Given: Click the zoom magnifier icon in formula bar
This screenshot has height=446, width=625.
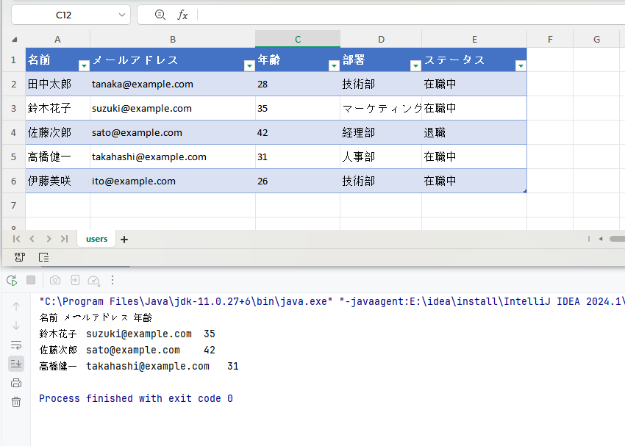Looking at the screenshot, I should point(160,15).
